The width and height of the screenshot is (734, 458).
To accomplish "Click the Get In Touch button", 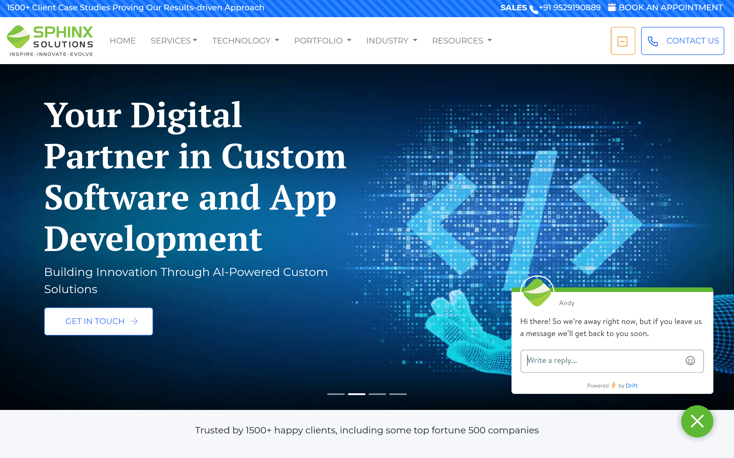I will 98,321.
